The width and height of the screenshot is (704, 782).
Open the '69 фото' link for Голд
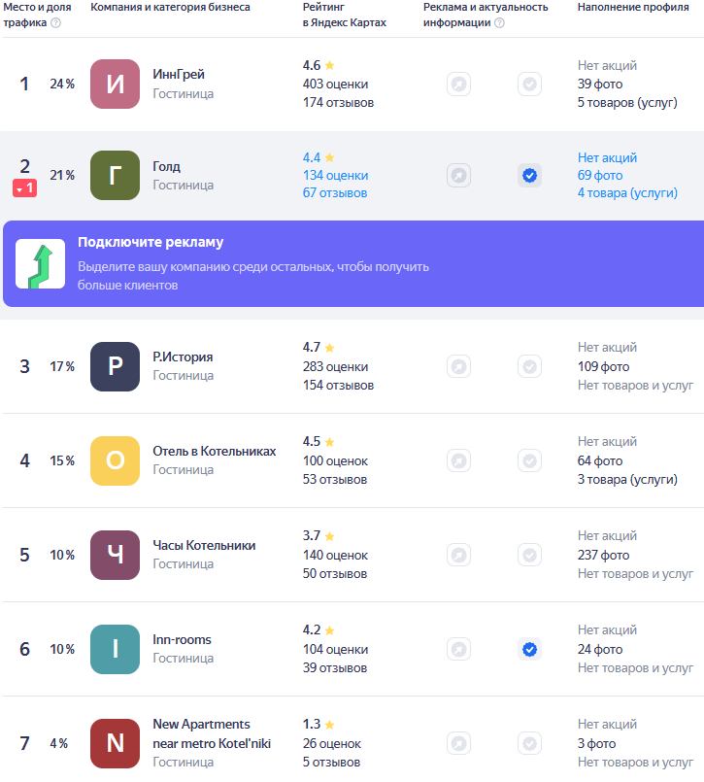[600, 176]
